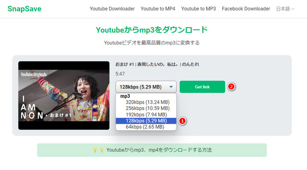This screenshot has height=170, width=307.
Task: Go to Youtube to MP4 converter
Action: click(158, 9)
